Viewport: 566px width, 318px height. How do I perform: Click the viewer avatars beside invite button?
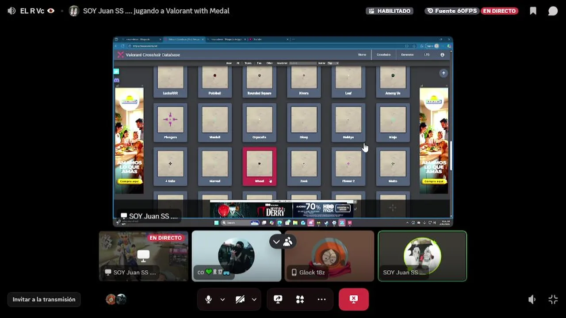(116, 299)
